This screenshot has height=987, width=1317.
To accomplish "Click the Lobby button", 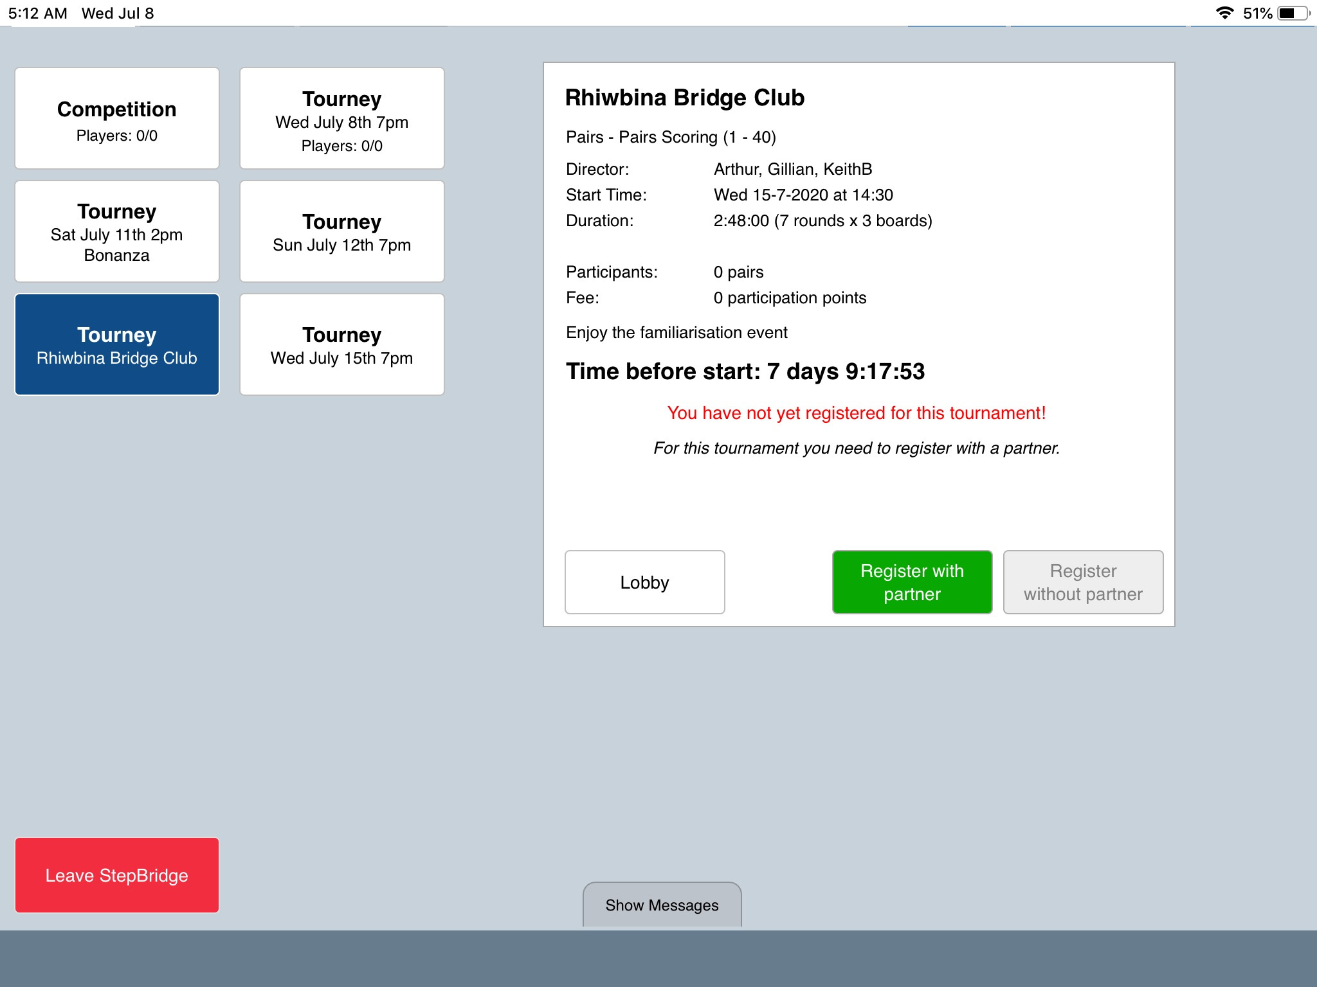I will coord(644,582).
